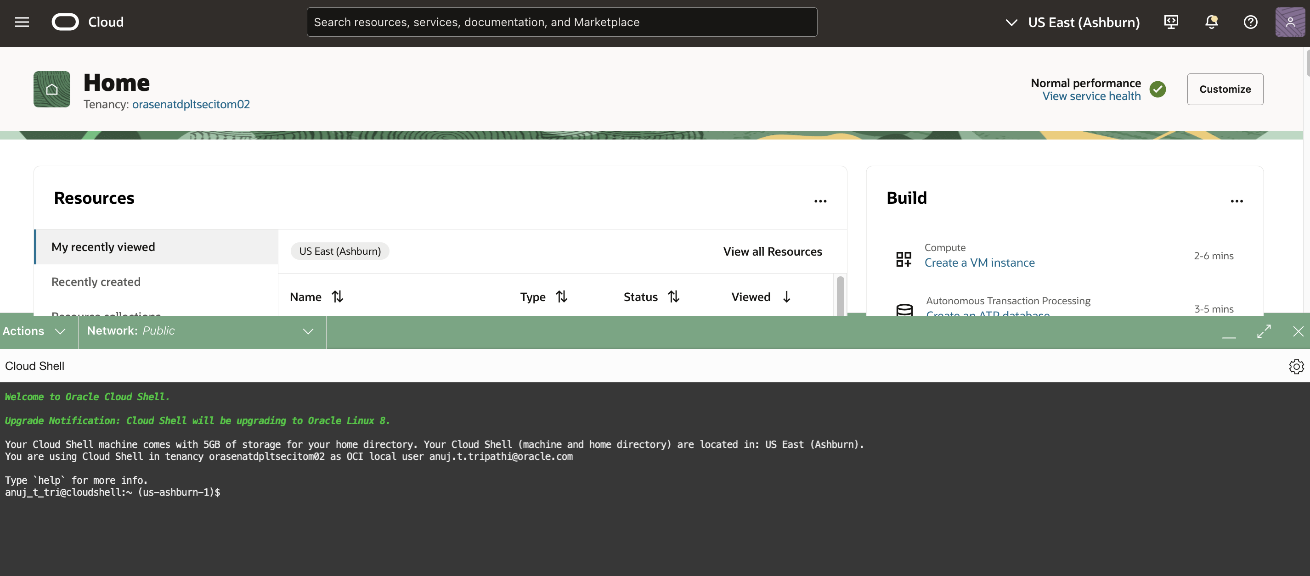Open the notifications bell
1310x576 pixels.
click(1211, 22)
